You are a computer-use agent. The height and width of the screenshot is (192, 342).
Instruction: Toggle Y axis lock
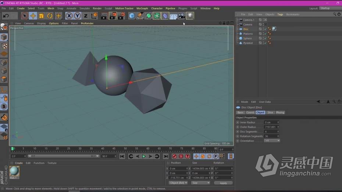pyautogui.click(x=77, y=16)
